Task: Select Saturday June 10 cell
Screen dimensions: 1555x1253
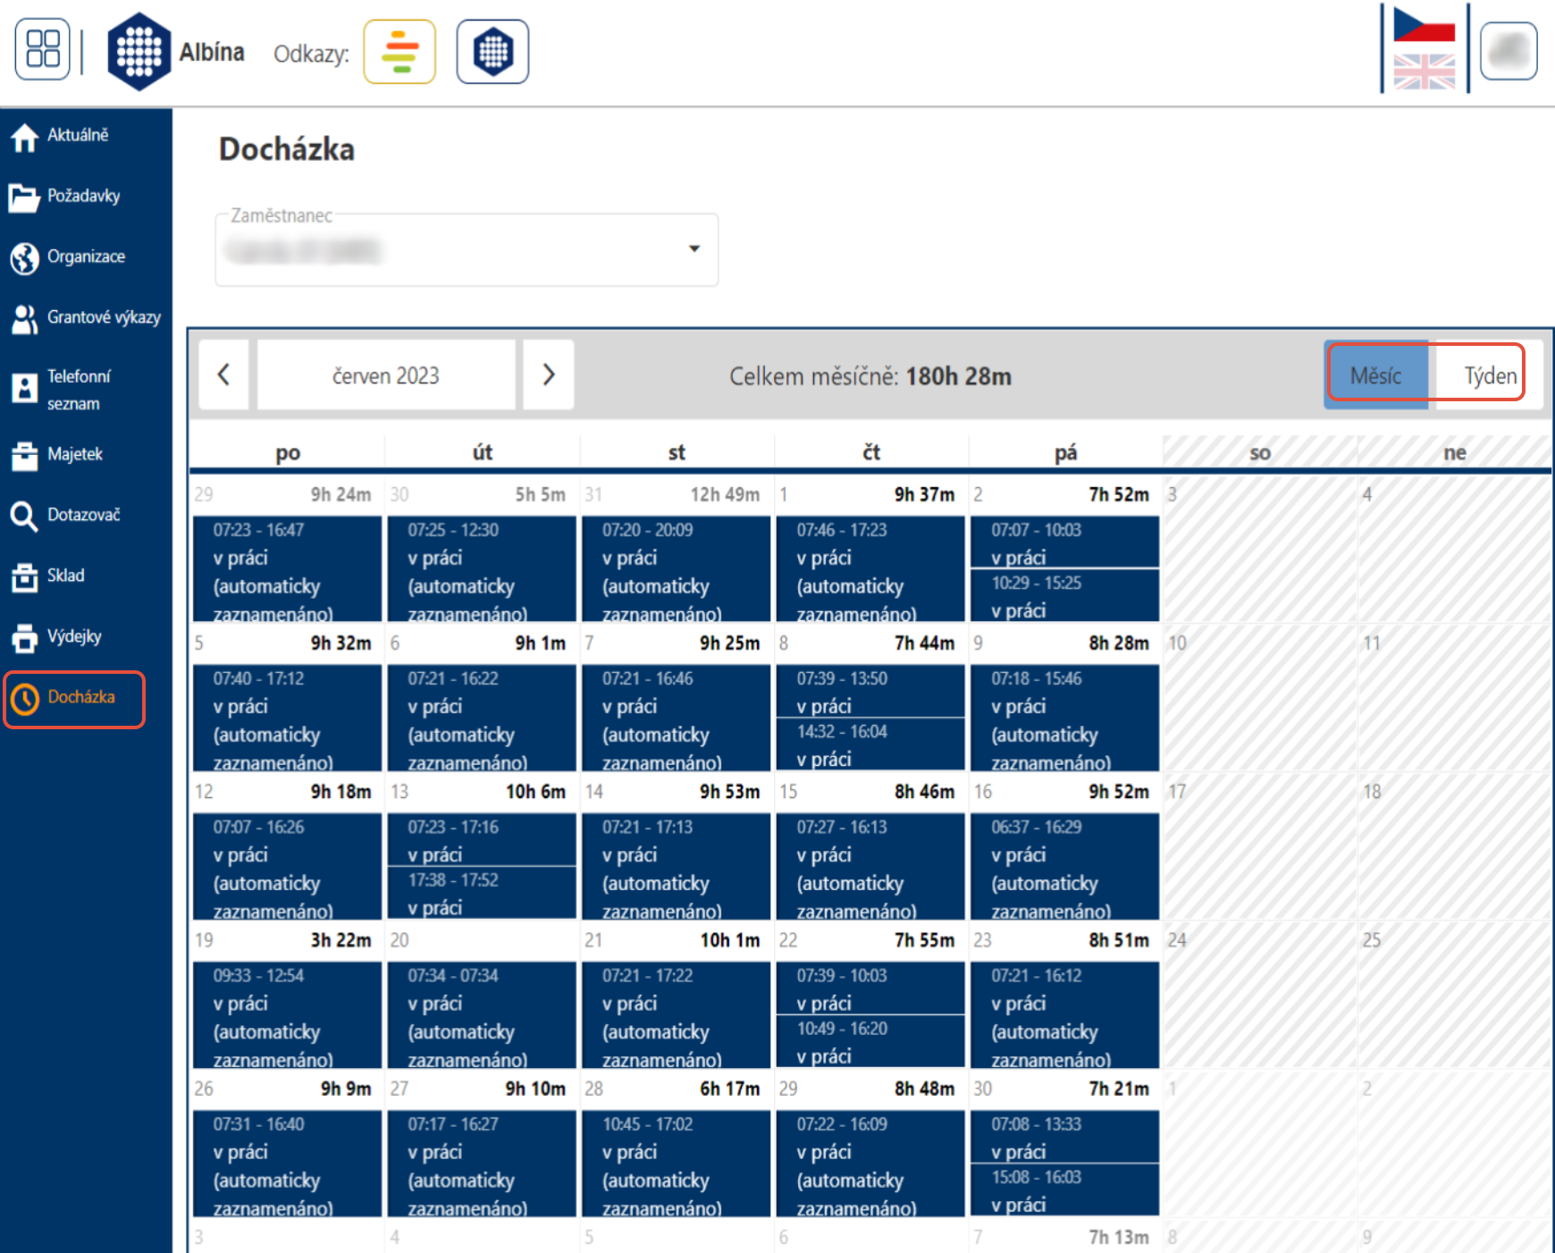Action: coord(1260,699)
